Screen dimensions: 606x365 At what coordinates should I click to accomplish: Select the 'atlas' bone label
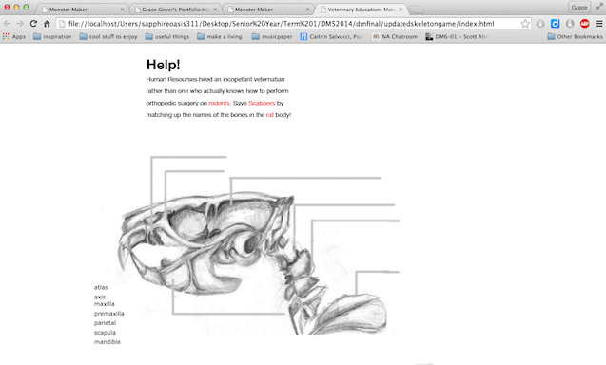coord(101,287)
